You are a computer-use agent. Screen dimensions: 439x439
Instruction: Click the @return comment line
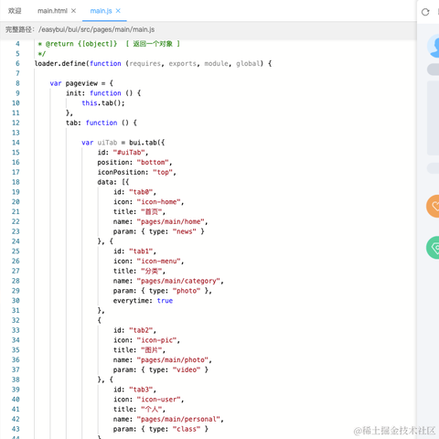tap(109, 44)
